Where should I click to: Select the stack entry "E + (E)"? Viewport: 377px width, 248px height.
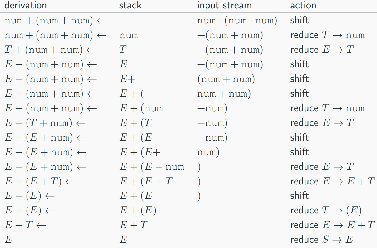(138, 211)
